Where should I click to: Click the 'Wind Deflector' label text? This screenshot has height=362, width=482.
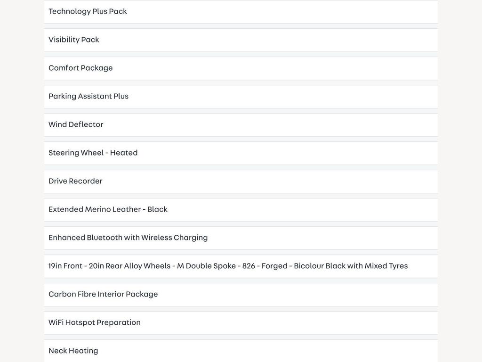tap(76, 124)
